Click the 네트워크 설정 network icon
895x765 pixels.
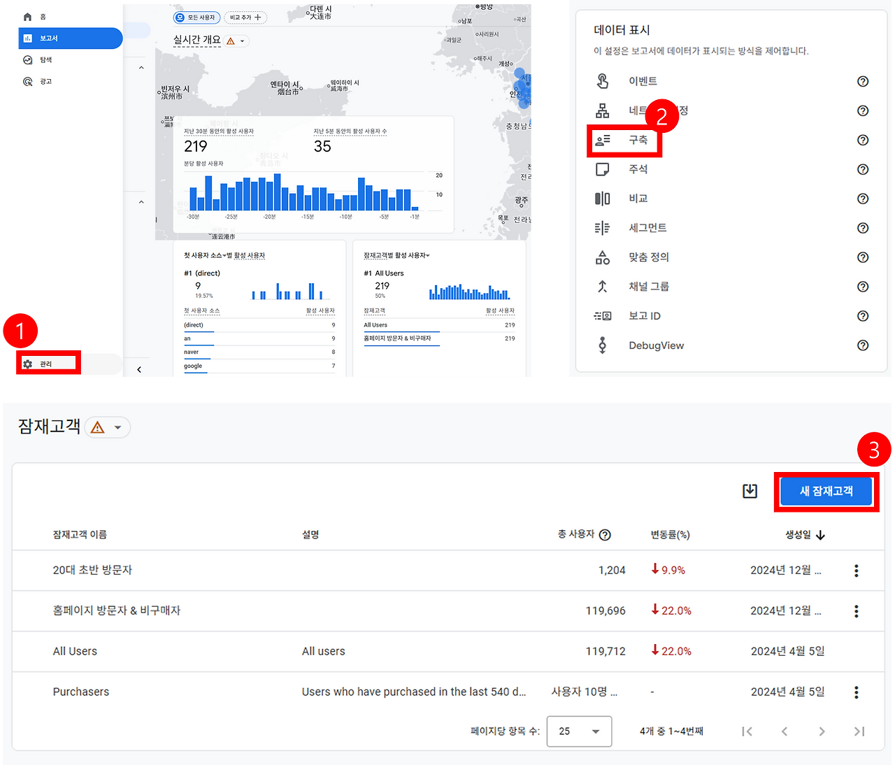pyautogui.click(x=602, y=110)
